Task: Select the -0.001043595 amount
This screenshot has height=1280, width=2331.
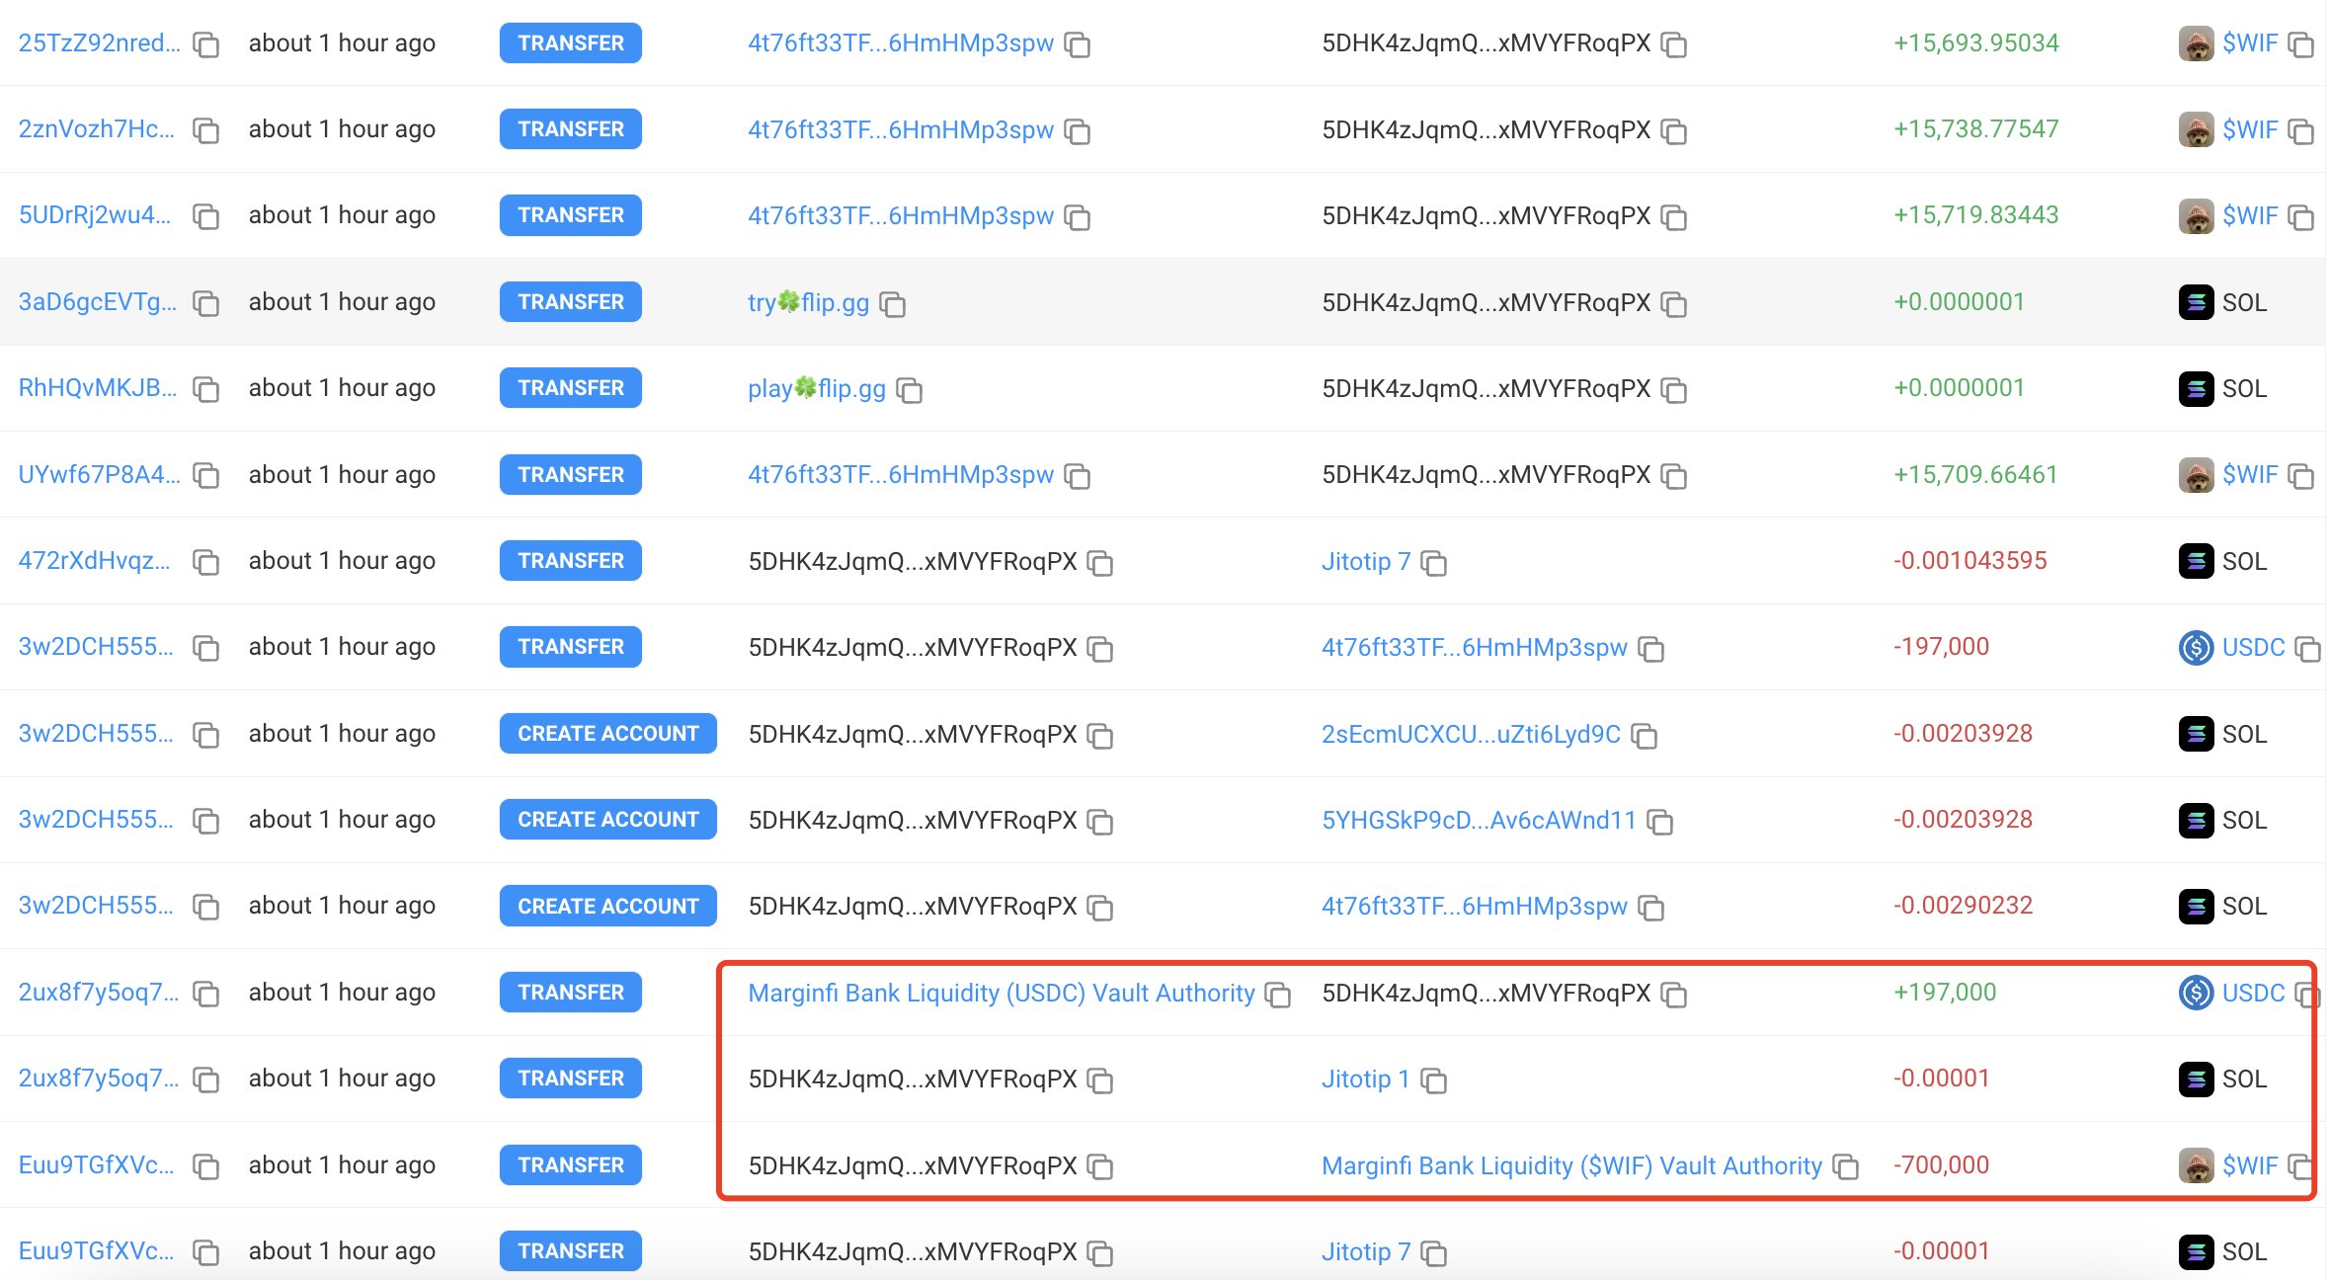Action: point(1969,560)
